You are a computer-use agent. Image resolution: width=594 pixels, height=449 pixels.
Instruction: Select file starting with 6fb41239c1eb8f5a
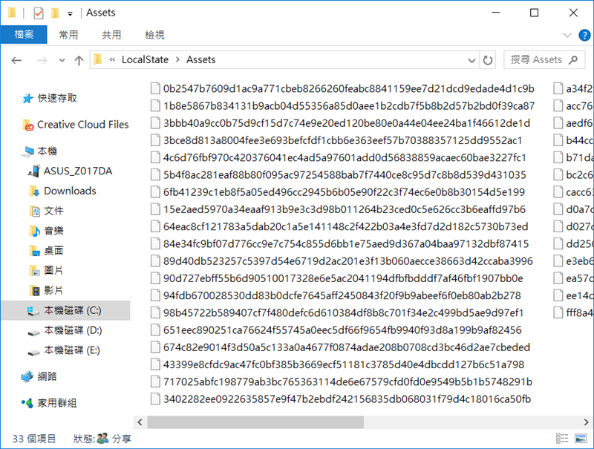tap(344, 192)
